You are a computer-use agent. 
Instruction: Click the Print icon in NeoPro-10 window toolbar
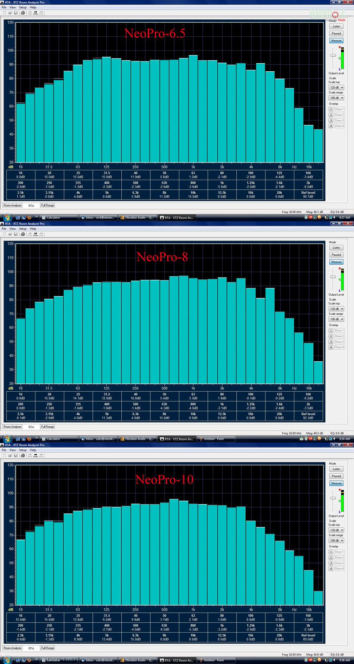[x=23, y=456]
